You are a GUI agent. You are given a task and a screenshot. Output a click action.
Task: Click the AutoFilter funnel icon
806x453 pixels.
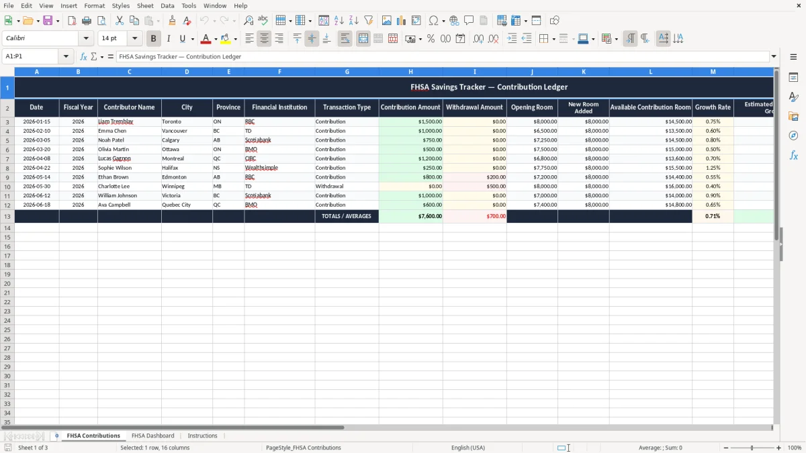(369, 21)
